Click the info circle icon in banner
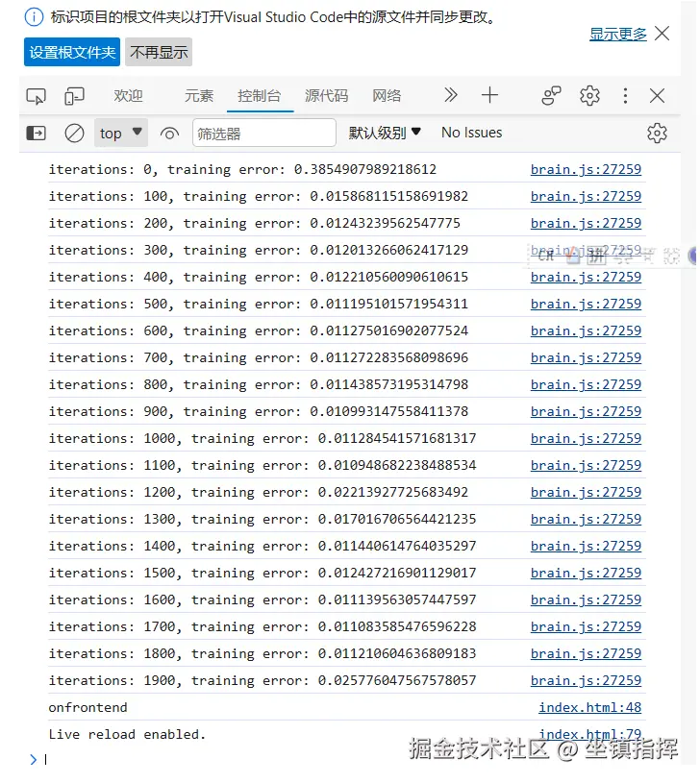Image resolution: width=700 pixels, height=783 pixels. click(34, 17)
